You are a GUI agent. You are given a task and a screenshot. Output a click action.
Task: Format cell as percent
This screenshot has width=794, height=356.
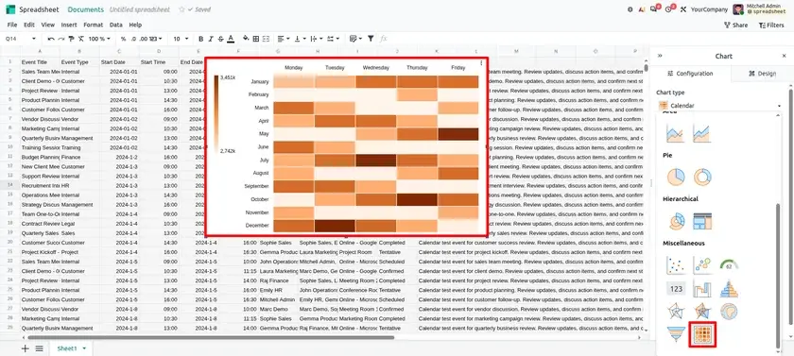pos(123,39)
